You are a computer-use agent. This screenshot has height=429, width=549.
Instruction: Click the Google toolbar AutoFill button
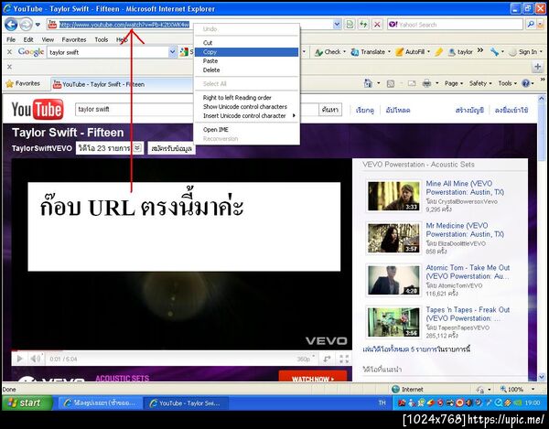[413, 52]
